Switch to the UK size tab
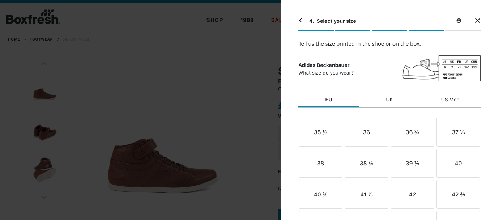 [389, 100]
